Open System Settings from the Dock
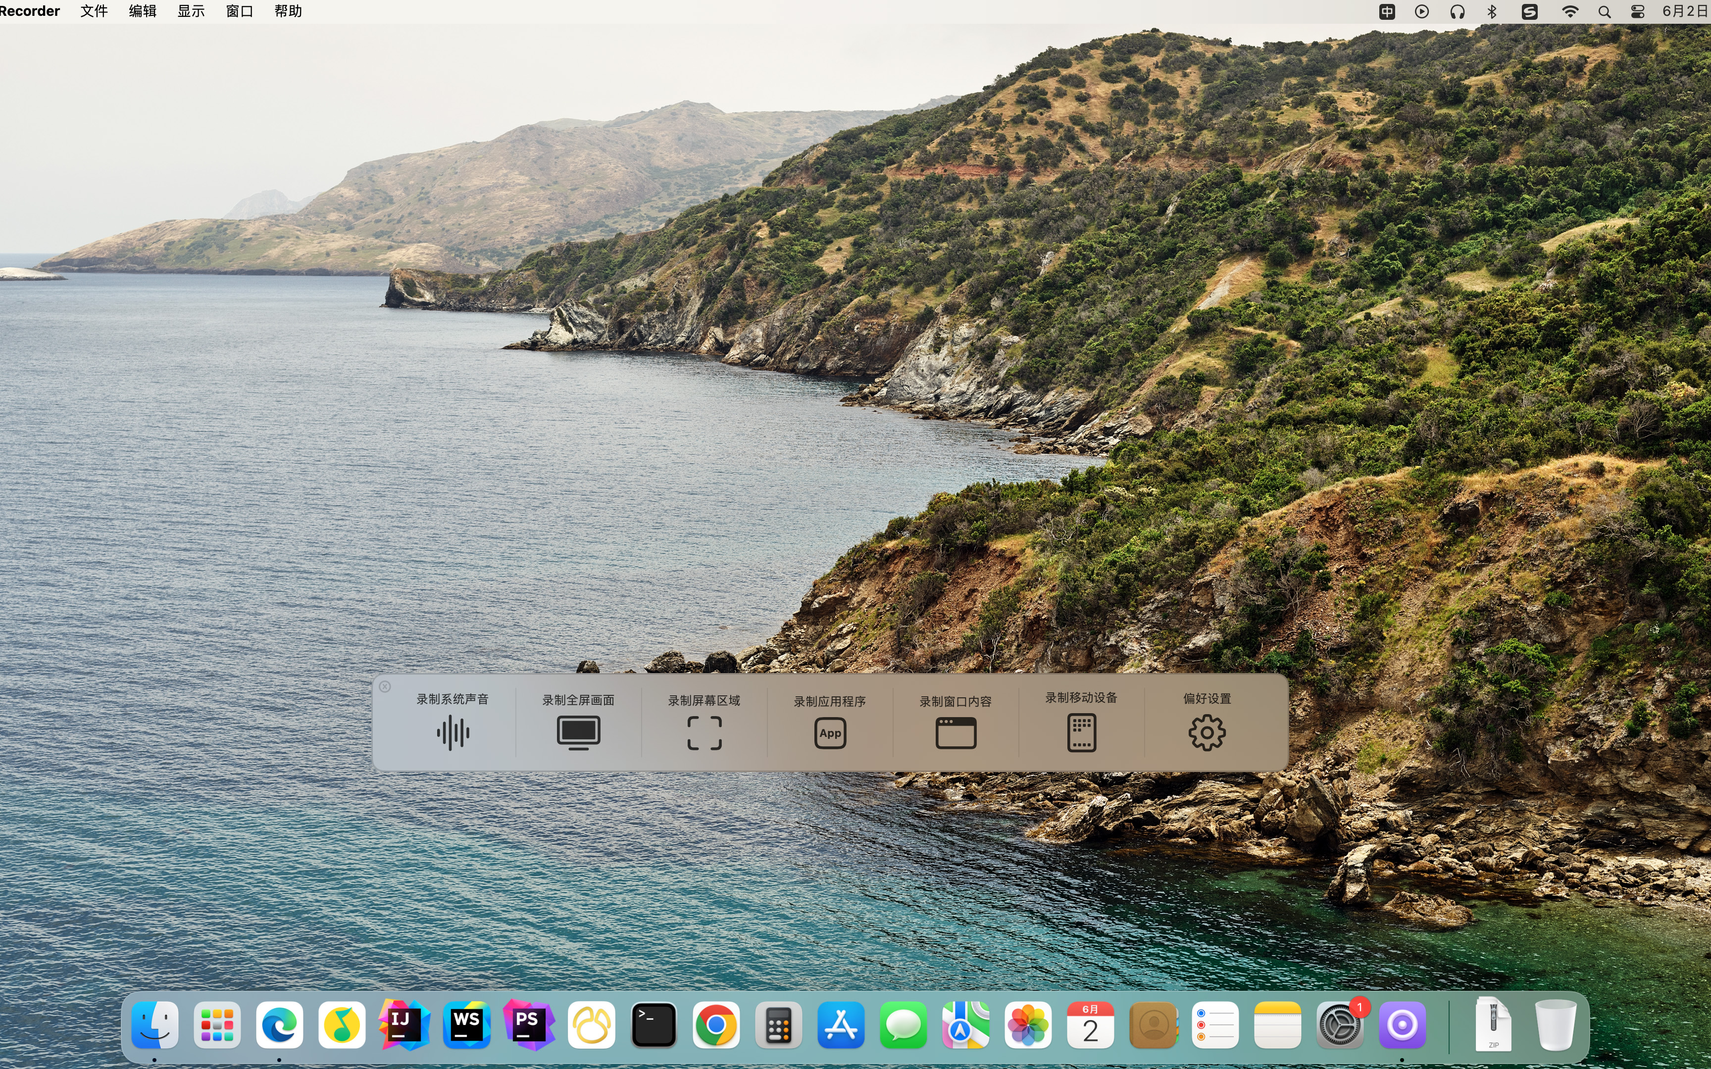Screen dimensions: 1711x1069 pos(1340,1025)
